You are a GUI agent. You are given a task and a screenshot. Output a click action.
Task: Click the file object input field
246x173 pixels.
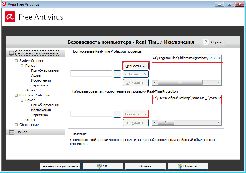[91, 114]
